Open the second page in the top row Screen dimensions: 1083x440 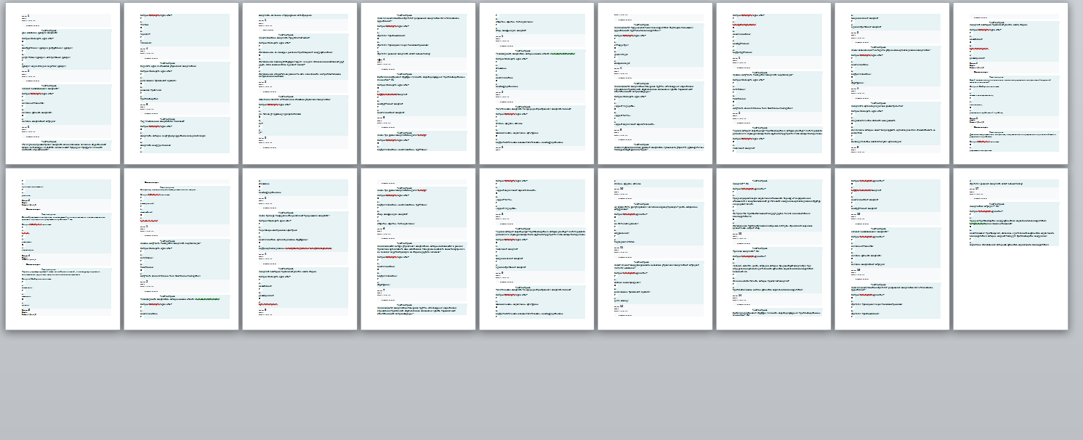click(181, 83)
